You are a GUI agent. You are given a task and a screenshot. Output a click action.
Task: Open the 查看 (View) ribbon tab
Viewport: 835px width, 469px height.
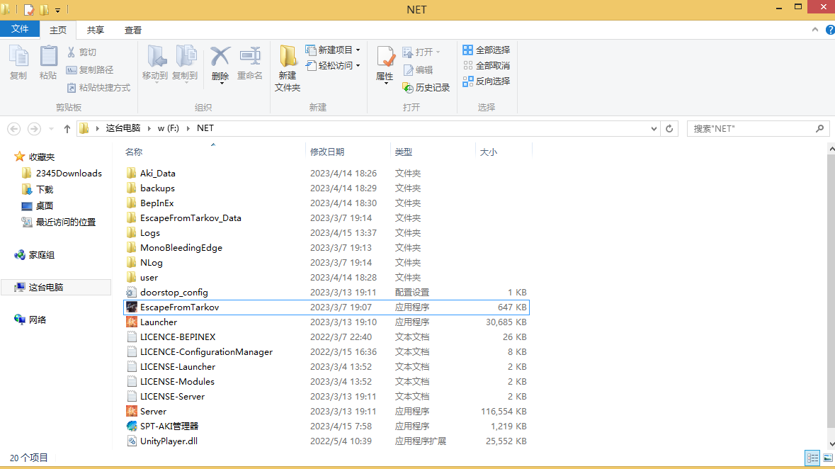pyautogui.click(x=133, y=30)
